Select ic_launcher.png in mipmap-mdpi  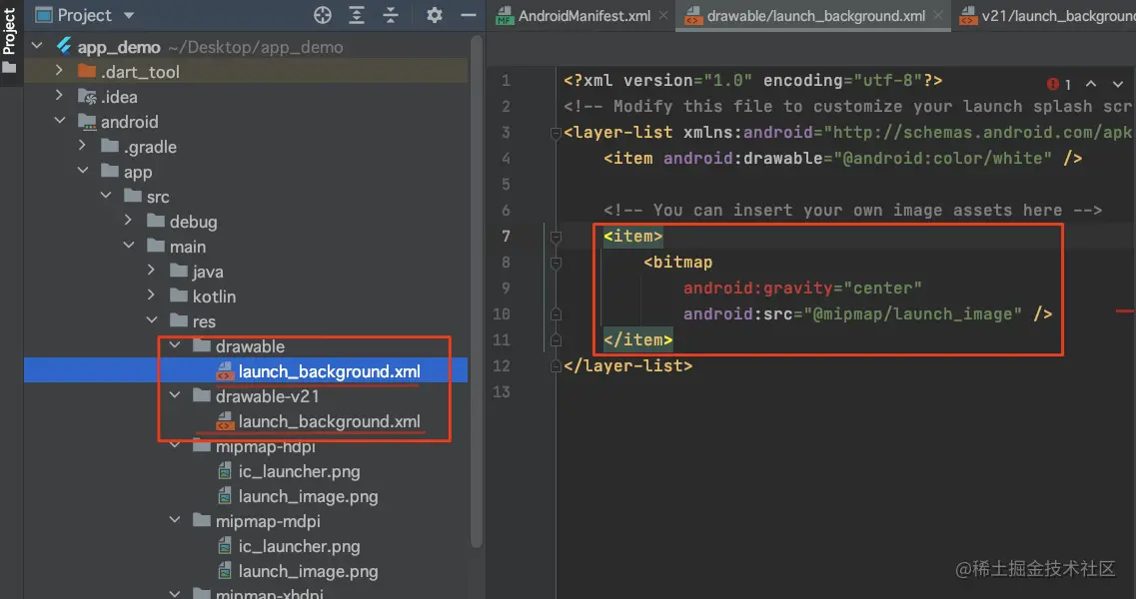299,546
